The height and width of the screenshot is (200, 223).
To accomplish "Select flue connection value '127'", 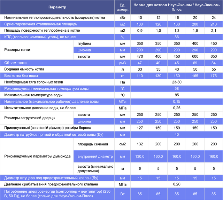I will click(140, 128).
